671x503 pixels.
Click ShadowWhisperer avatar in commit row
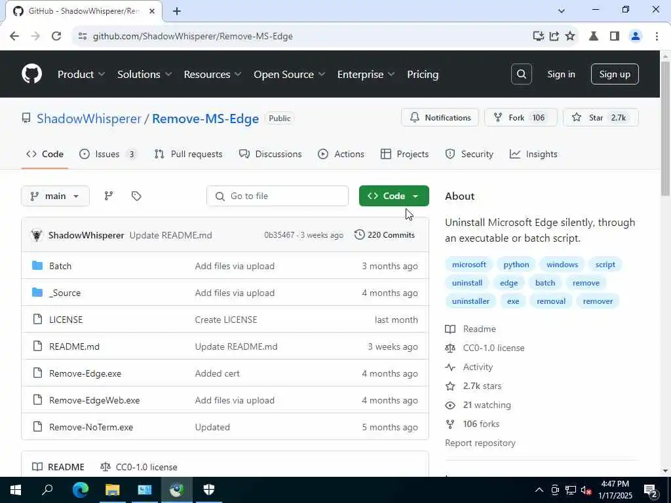coord(37,235)
